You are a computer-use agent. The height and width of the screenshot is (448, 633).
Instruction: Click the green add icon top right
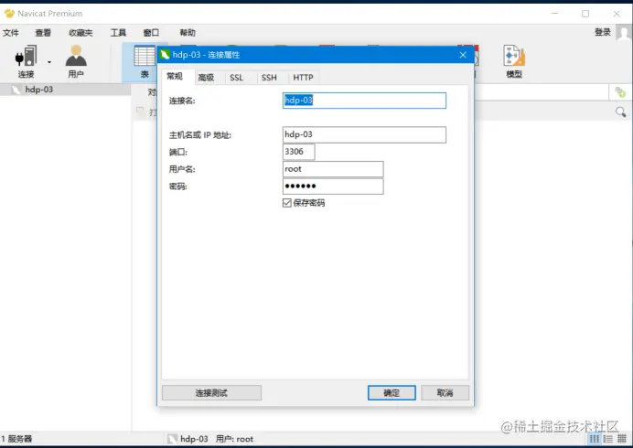click(620, 92)
